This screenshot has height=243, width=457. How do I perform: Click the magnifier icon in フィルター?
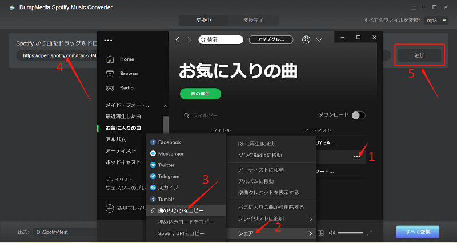(186, 115)
